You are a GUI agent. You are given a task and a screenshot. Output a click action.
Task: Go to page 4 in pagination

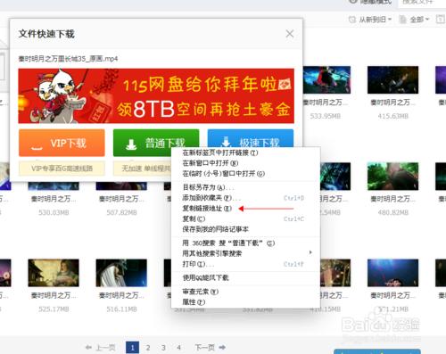pyautogui.click(x=178, y=348)
